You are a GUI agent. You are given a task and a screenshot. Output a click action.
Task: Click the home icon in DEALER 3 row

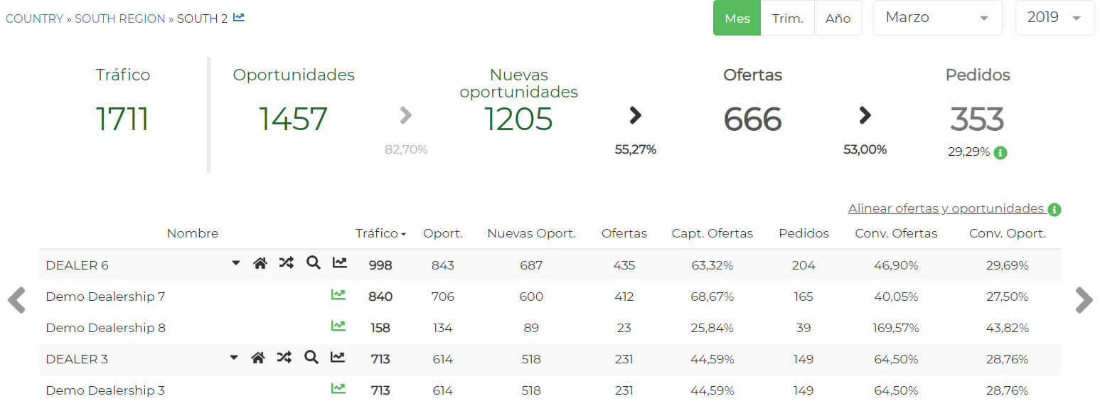coord(258,358)
